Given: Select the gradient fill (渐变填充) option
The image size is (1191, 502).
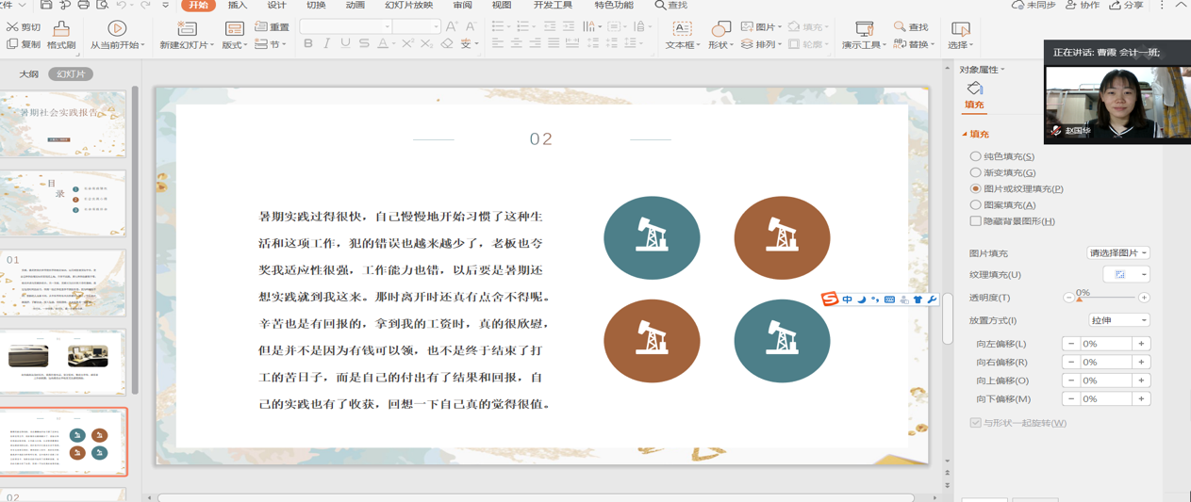Looking at the screenshot, I should coord(975,172).
